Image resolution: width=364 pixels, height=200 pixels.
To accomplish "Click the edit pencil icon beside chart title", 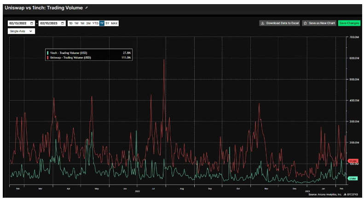I will pyautogui.click(x=87, y=8).
